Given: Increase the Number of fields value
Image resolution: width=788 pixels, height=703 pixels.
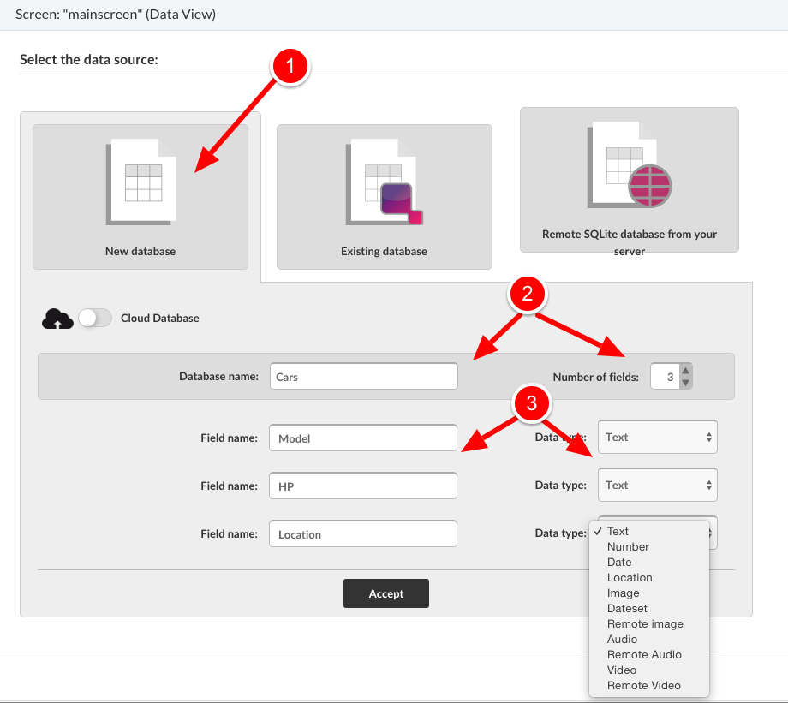Looking at the screenshot, I should point(685,371).
